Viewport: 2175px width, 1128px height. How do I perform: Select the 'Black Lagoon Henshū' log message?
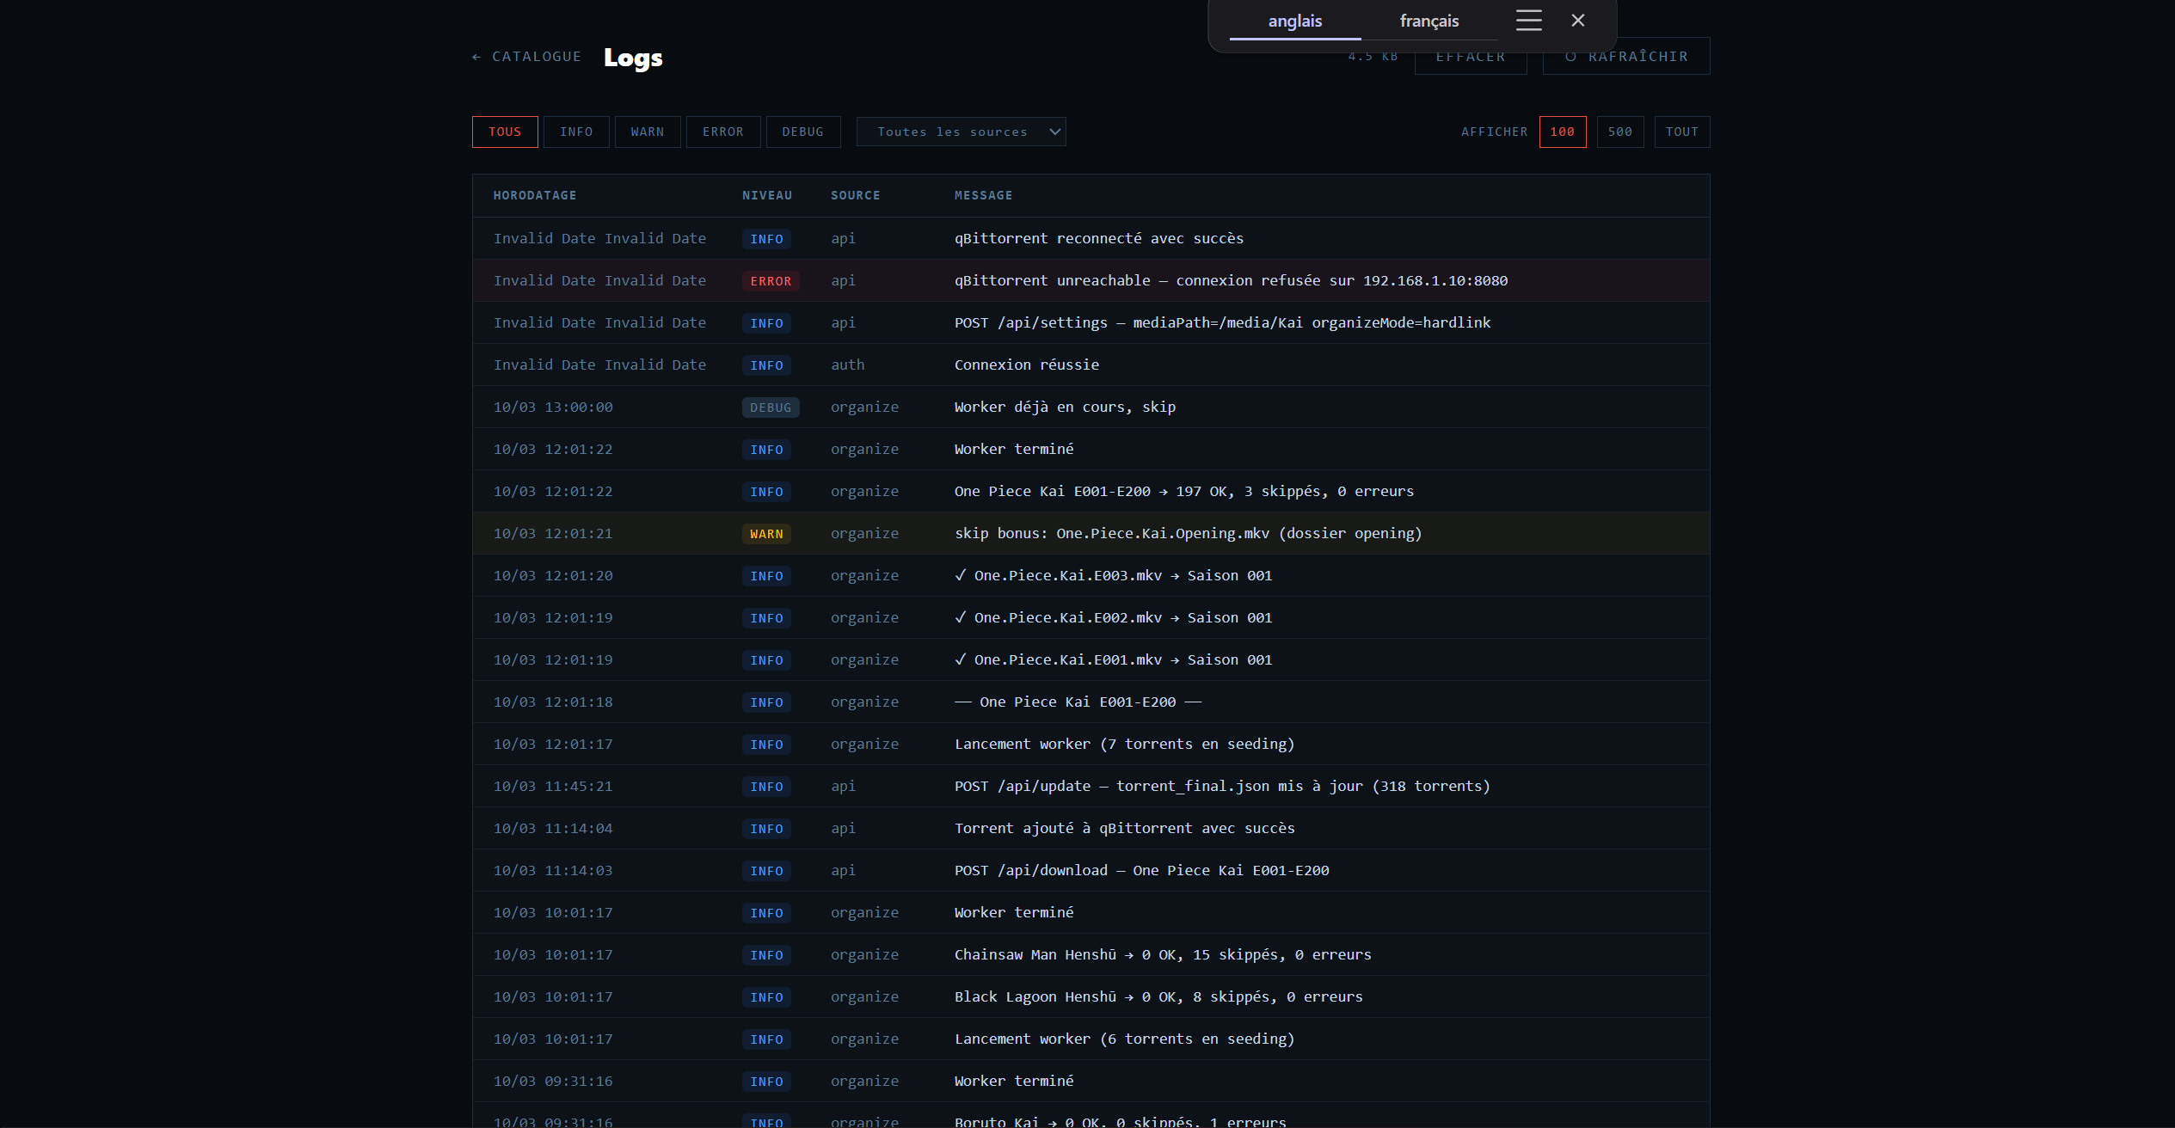[1158, 996]
